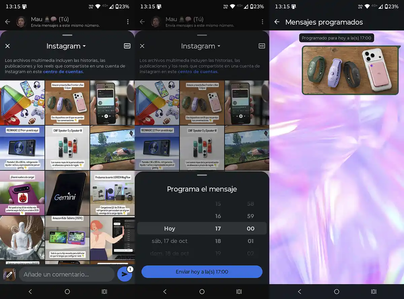Tap battery 23% indicator in left status bar
This screenshot has height=299, width=404.
coord(122,6)
